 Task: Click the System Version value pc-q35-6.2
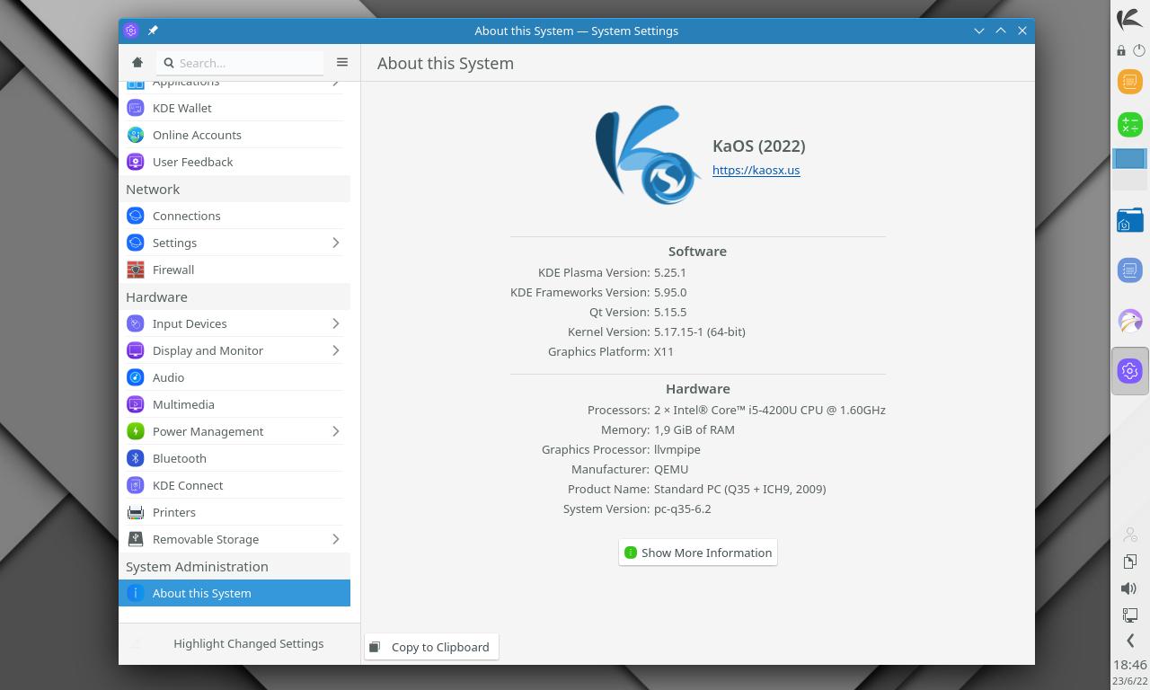[x=683, y=509]
